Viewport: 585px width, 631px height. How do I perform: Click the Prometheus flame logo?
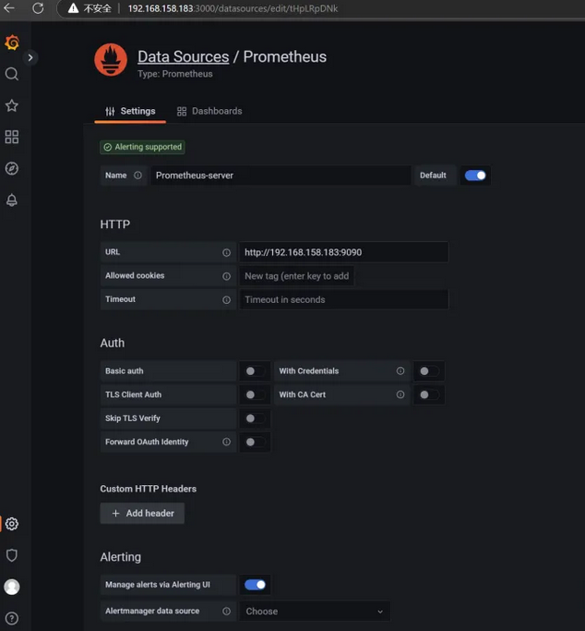pos(111,60)
